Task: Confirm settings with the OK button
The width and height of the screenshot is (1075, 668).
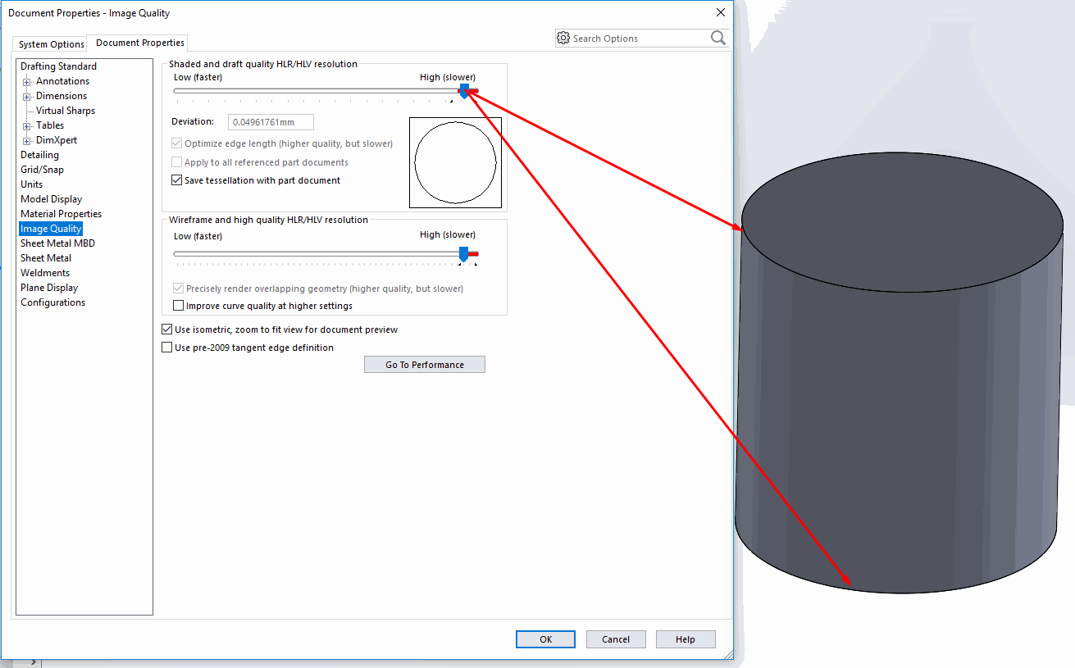Action: [545, 639]
